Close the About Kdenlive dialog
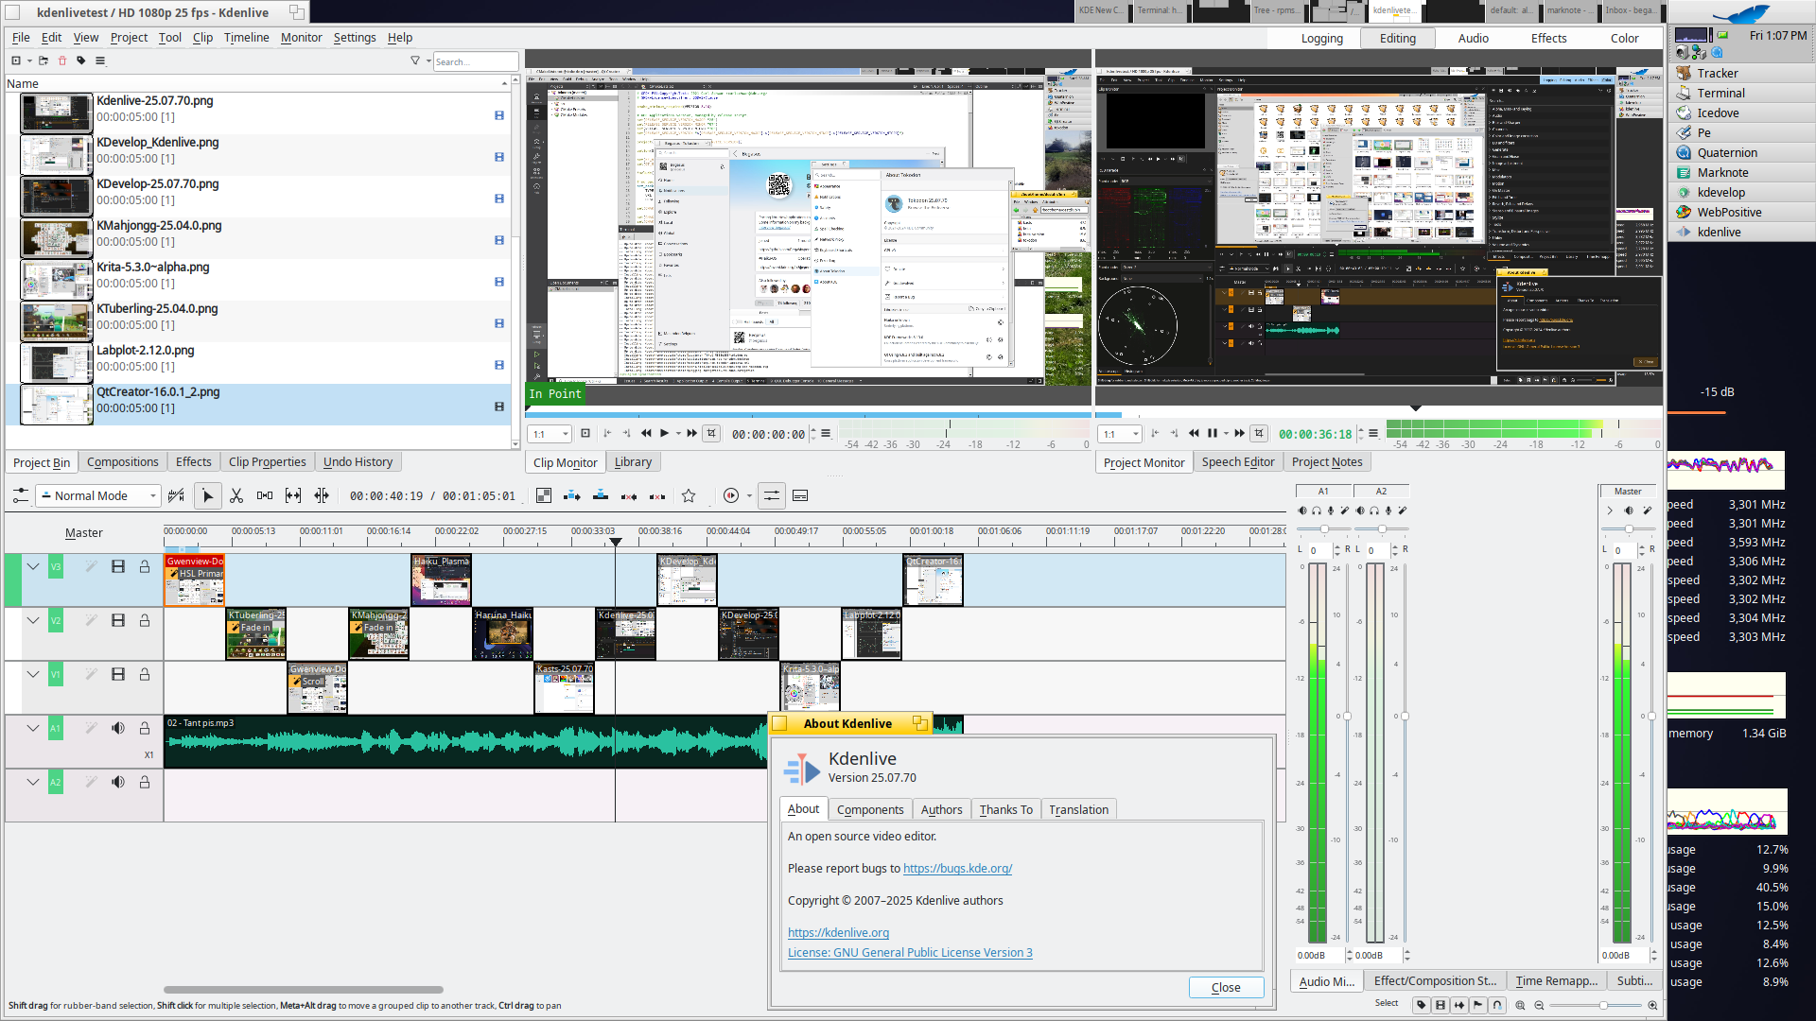1816x1021 pixels. (x=1226, y=987)
